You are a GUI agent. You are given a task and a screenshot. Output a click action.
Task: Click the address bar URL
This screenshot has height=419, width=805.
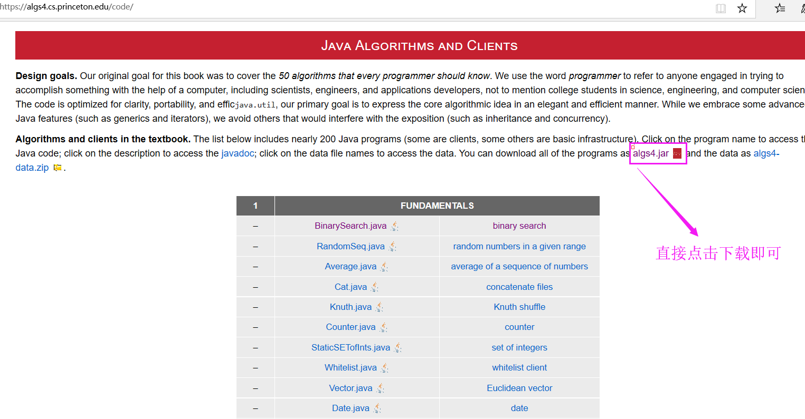coord(67,7)
